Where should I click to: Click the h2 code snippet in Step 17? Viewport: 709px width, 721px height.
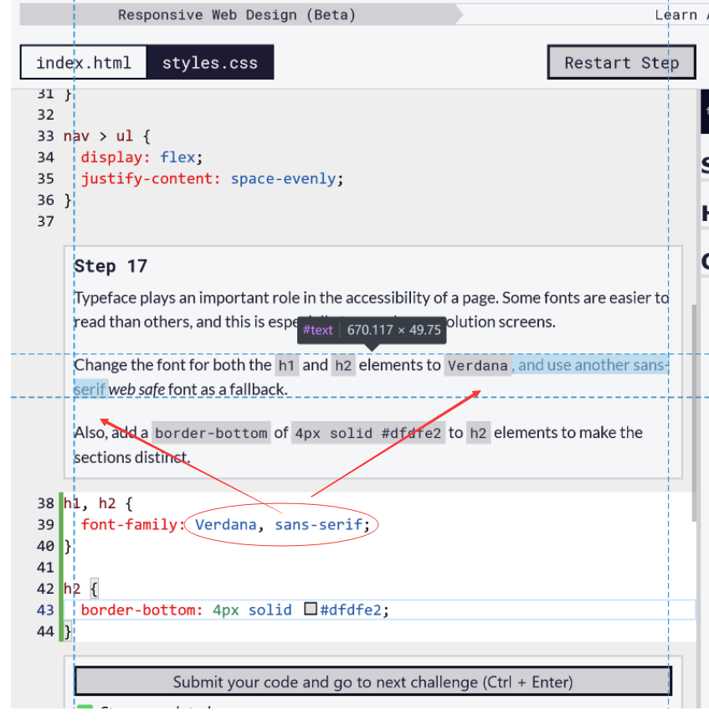[x=342, y=365]
